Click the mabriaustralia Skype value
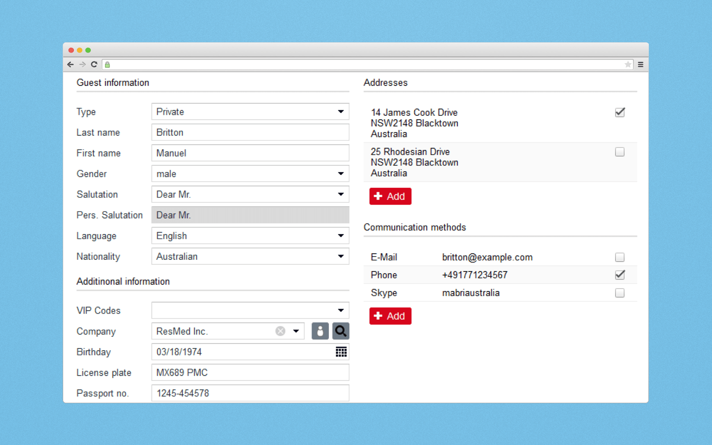The width and height of the screenshot is (712, 445). [x=471, y=293]
